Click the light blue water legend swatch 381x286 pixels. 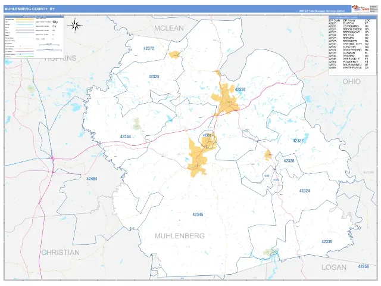(25, 24)
